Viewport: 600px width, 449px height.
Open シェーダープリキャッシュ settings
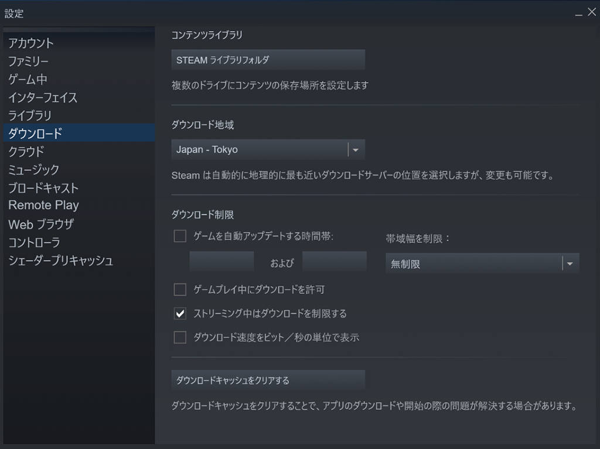click(x=60, y=261)
